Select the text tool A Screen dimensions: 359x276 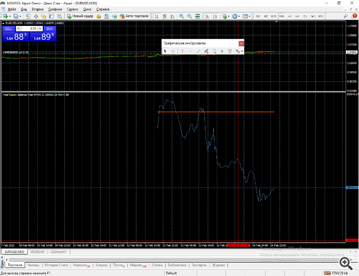pos(222,51)
